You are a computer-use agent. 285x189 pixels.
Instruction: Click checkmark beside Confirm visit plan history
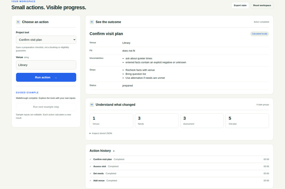pos(90,159)
